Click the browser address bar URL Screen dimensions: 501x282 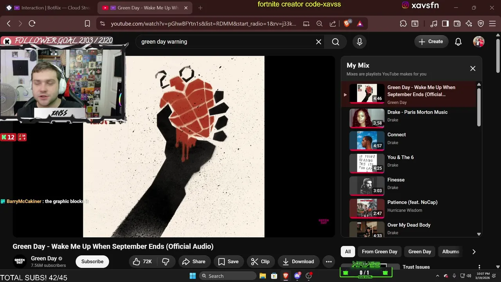(x=204, y=23)
